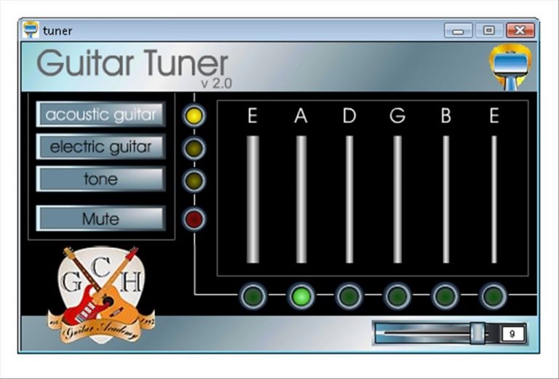Image resolution: width=559 pixels, height=379 pixels.
Task: Click the volume slider handle
Action: click(x=477, y=333)
